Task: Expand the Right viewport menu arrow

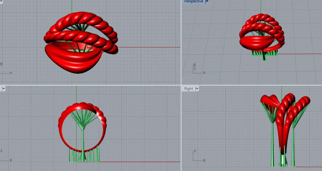Action: coord(197,89)
